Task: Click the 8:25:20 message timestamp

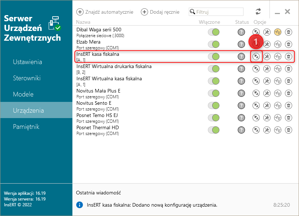Action: (x=282, y=205)
